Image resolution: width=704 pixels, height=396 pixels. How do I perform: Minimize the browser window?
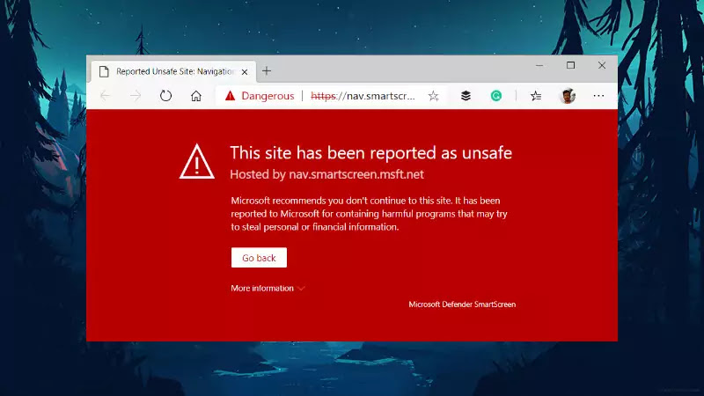tap(539, 65)
